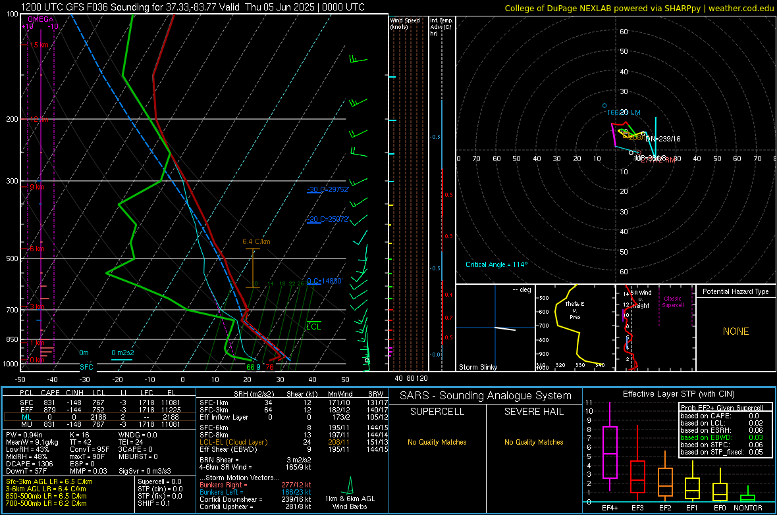Select the highlighted ML parcel row
Image resolution: width=777 pixels, height=515 pixels.
click(99, 417)
